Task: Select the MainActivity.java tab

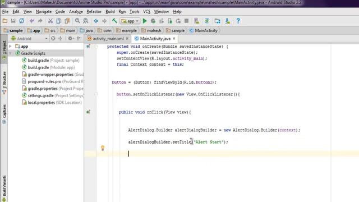Action: (x=155, y=39)
